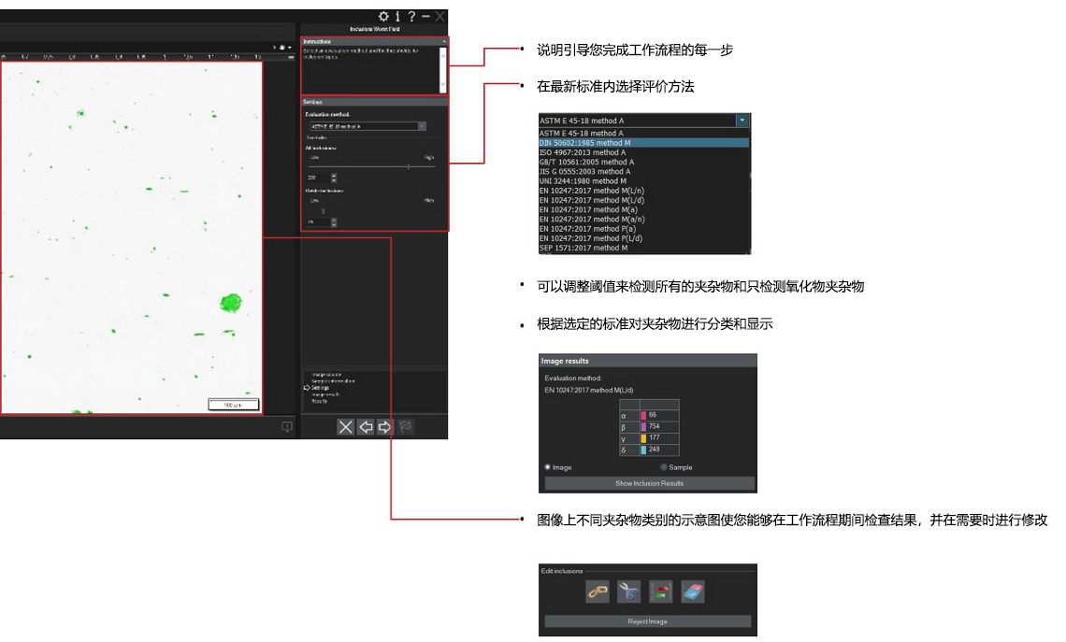Cancel the workflow with the X icon
The width and height of the screenshot is (1066, 642).
tap(345, 427)
